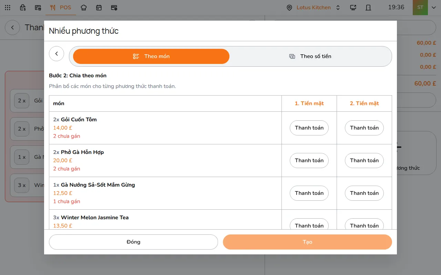Click the Tạo create button

click(x=307, y=242)
